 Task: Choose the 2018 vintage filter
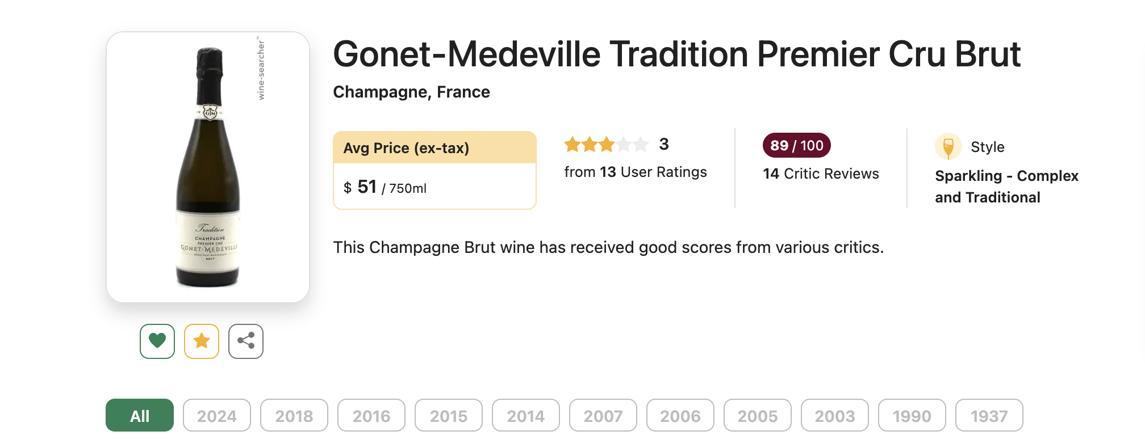pyautogui.click(x=294, y=415)
